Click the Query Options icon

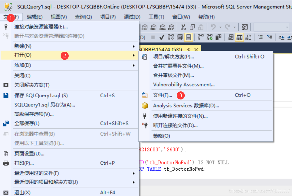pyautogui.click(x=179, y=37)
